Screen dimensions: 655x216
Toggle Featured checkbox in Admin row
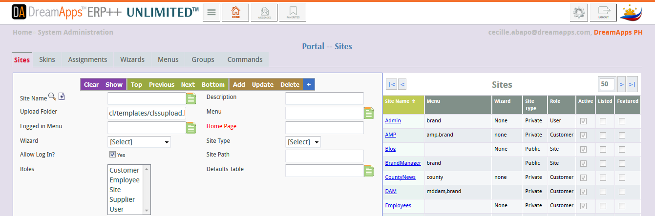pyautogui.click(x=622, y=120)
